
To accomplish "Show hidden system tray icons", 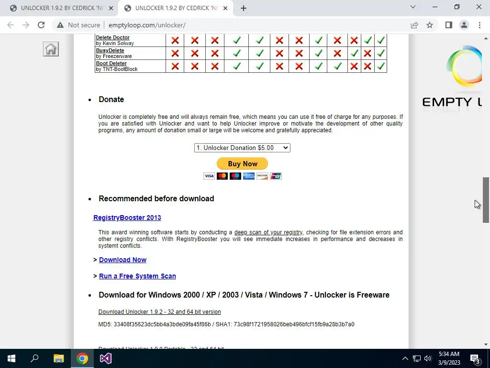I will [x=405, y=358].
